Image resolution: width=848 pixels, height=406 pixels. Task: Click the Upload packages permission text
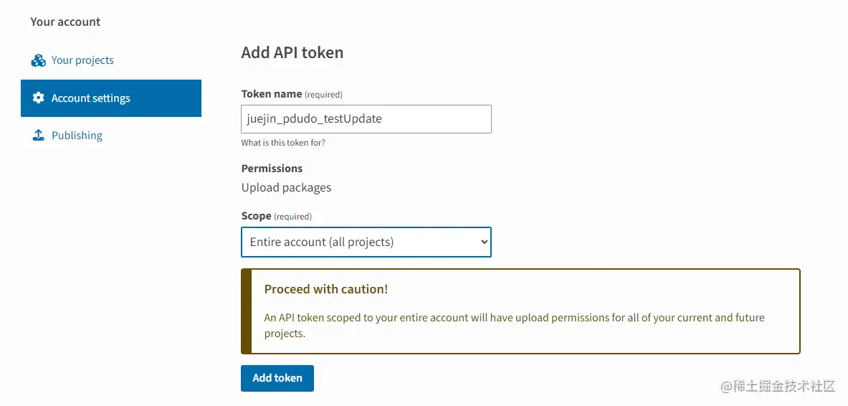point(286,187)
